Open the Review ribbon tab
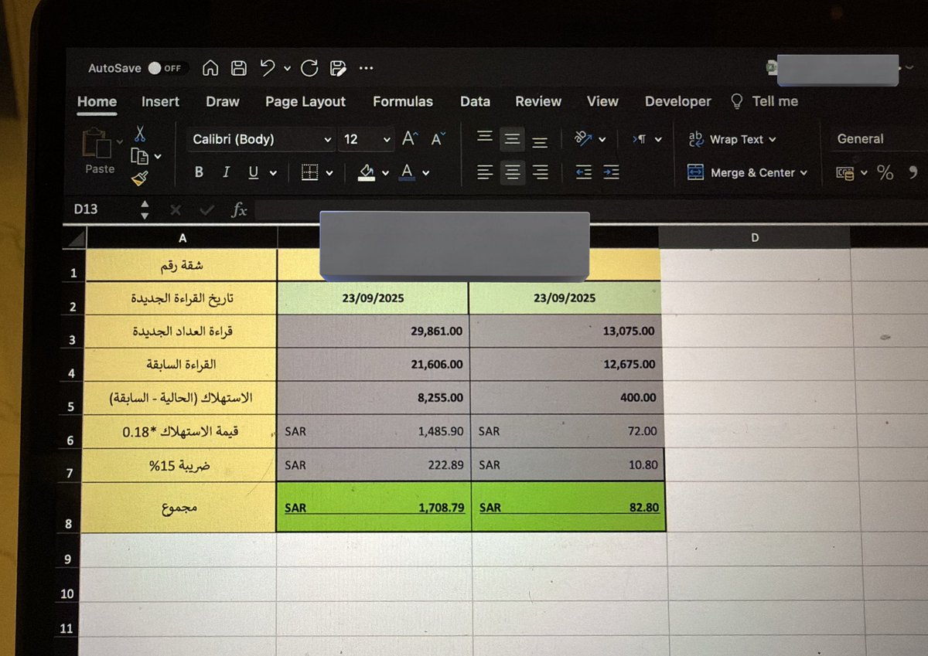Screen dimensions: 928x656 [538, 102]
